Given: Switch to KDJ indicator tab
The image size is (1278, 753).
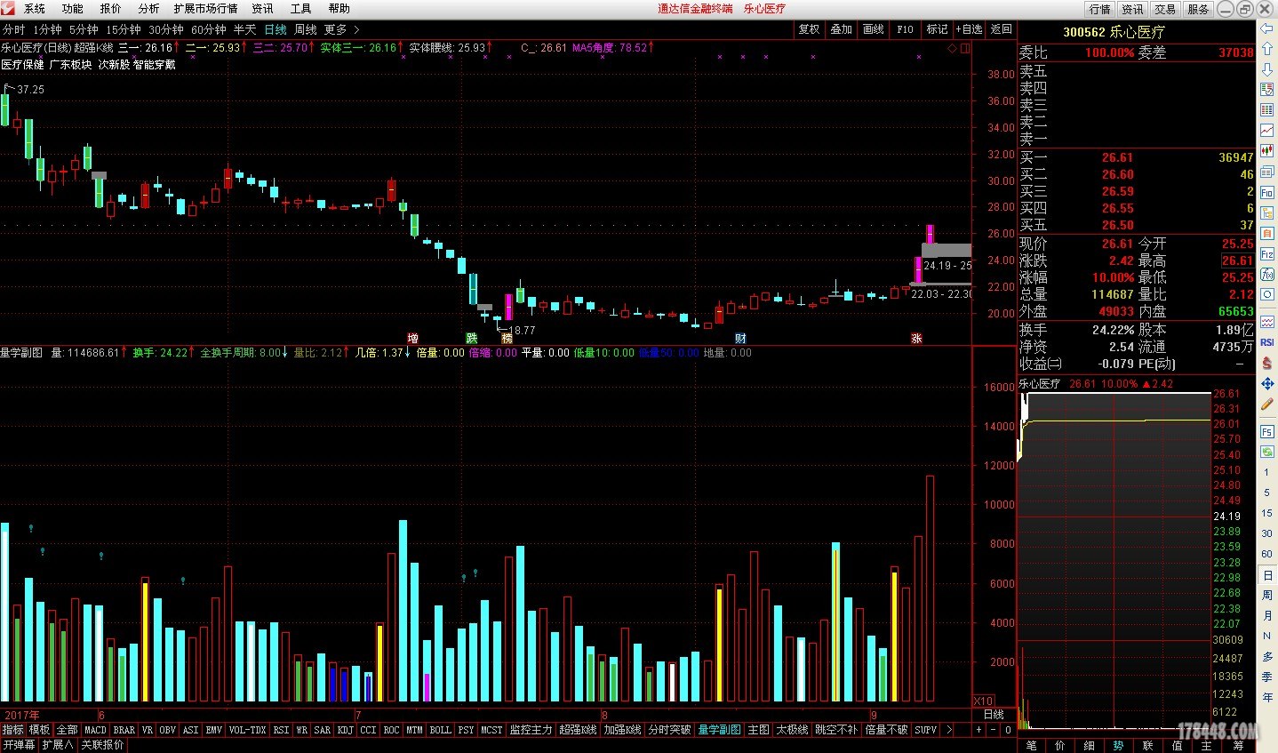Looking at the screenshot, I should click(x=345, y=729).
